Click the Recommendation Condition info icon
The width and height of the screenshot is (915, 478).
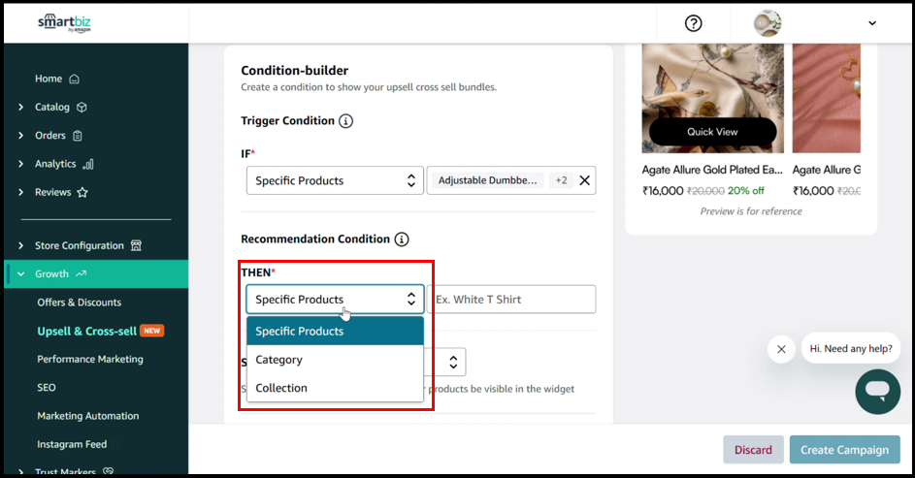coord(401,239)
